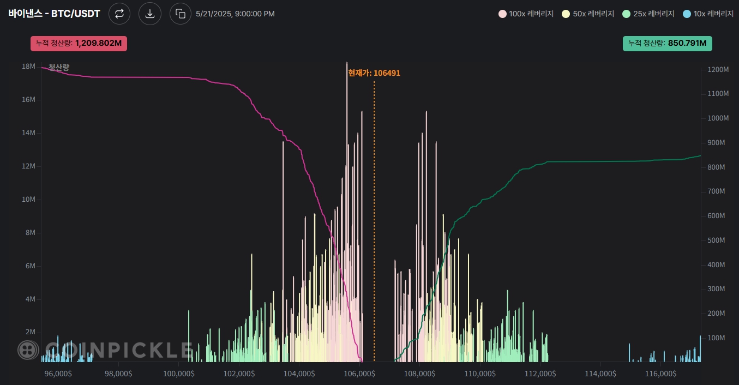
Task: Click the 112,000$ price axis label
Action: coord(540,374)
